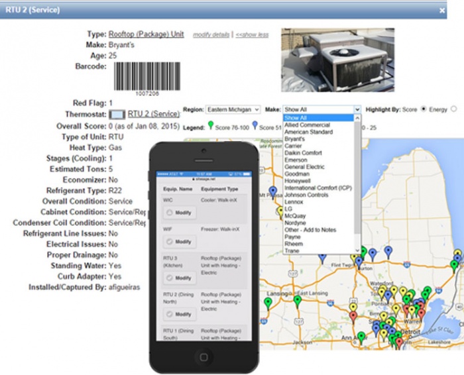Screen dimensions: 464x375
Task: Open the RTU 2 (Service) thermostat link
Action: [x=154, y=114]
